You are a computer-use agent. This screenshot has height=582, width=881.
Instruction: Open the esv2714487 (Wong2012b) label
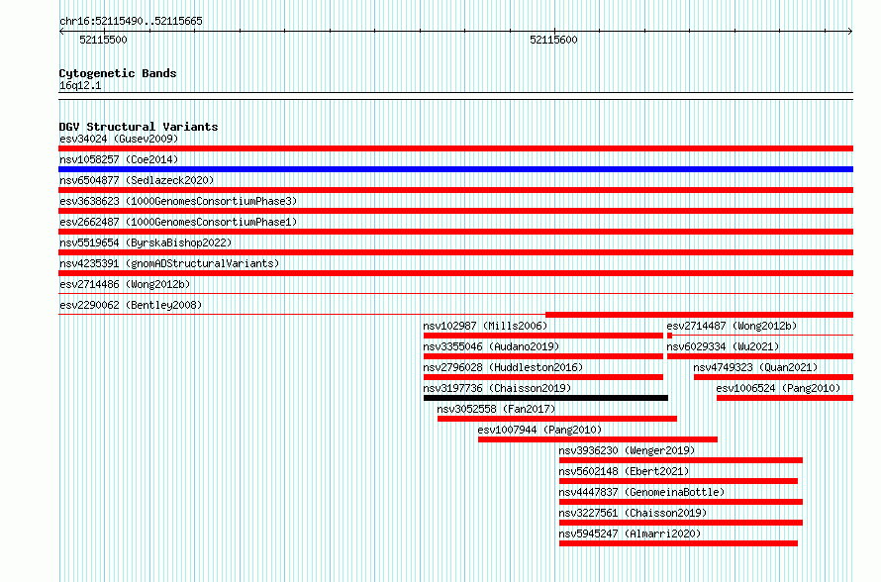[732, 326]
